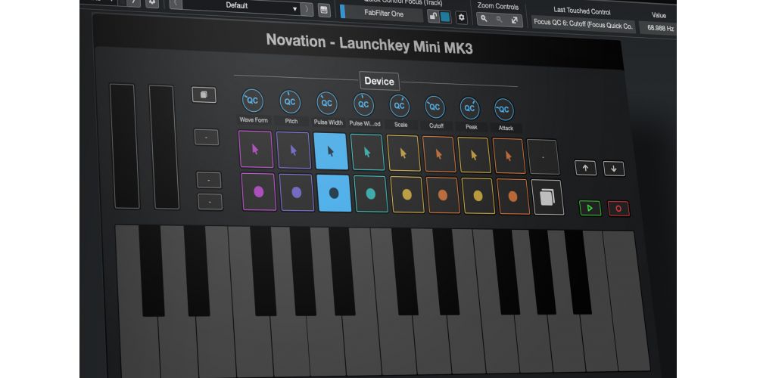Click the Attack knob label
Screen dimensions: 757x378
506,128
